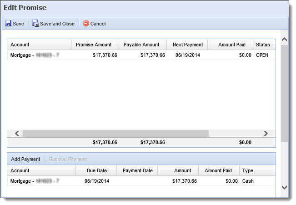Click the vertical scrollbar thumb
The width and height of the screenshot is (296, 205).
click(284, 94)
